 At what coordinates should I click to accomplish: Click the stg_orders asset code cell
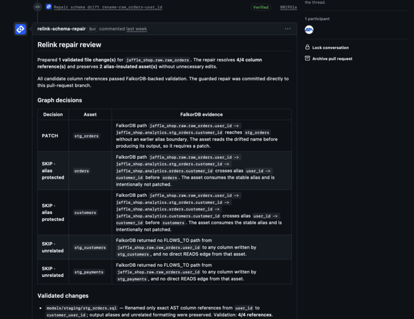tap(86, 136)
